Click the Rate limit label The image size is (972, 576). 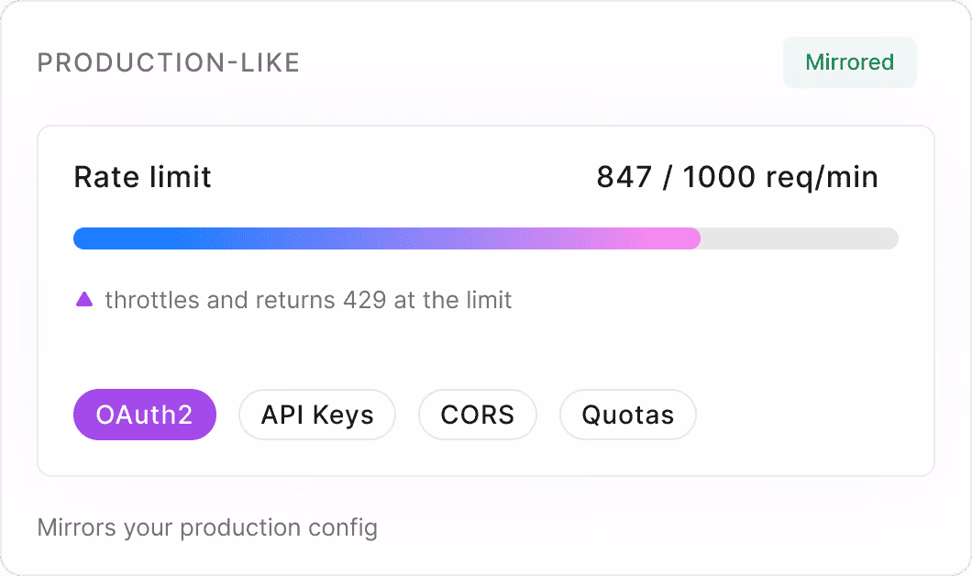[x=142, y=177]
